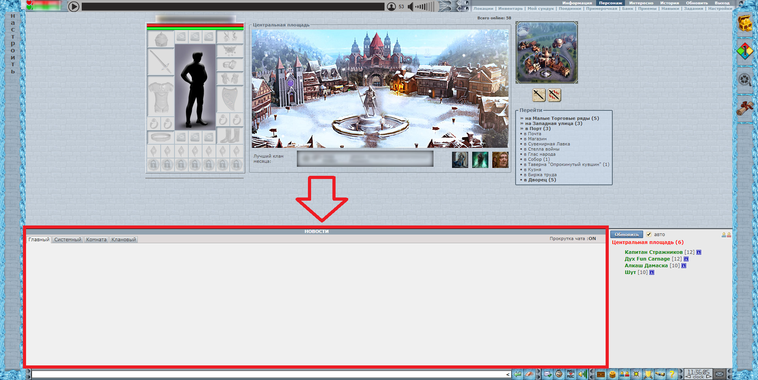Click the envelope with green checkmark icon
The height and width of the screenshot is (380, 758).
coord(548,374)
